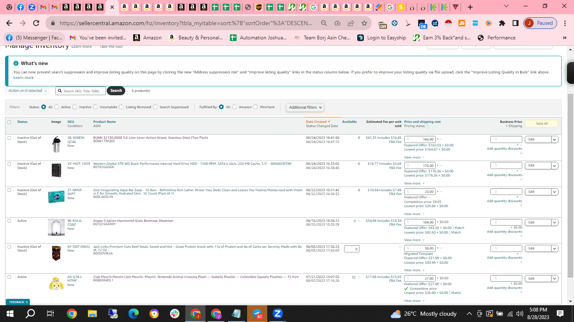
Task: Click the orange JS extension icon
Action: (462, 23)
